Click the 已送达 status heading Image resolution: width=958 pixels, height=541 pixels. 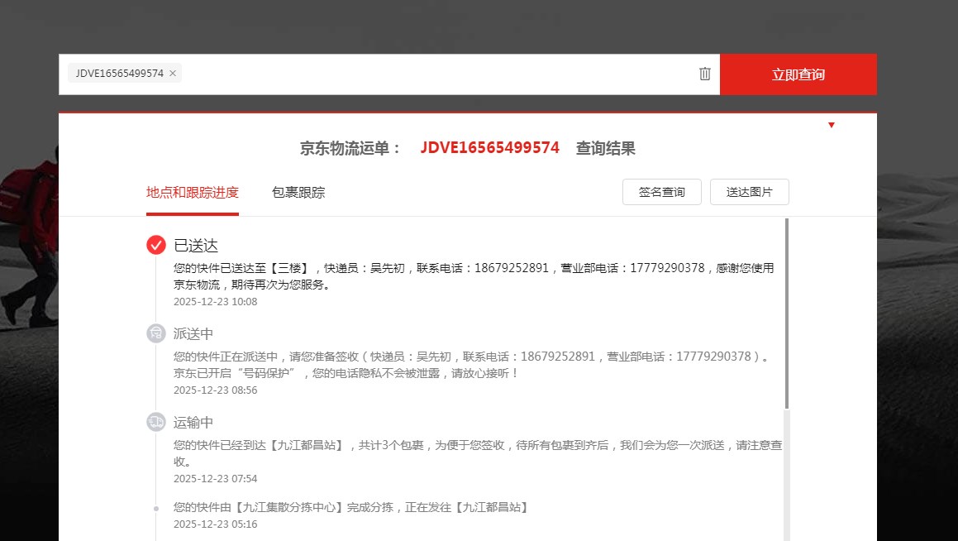pyautogui.click(x=196, y=246)
